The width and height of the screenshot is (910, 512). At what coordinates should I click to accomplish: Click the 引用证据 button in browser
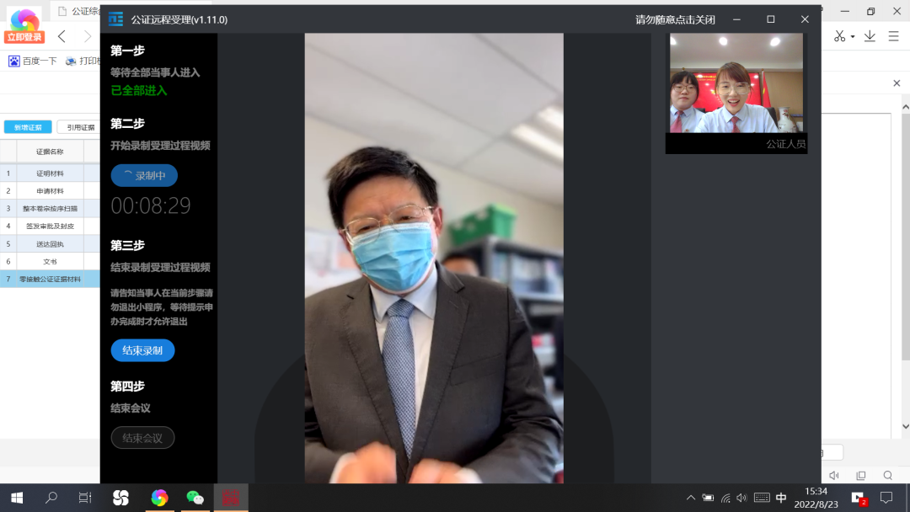click(x=80, y=127)
